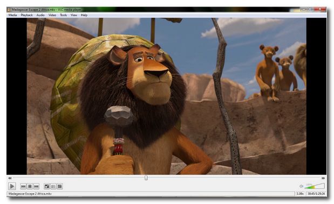Adjust the volume slider

tap(315, 186)
